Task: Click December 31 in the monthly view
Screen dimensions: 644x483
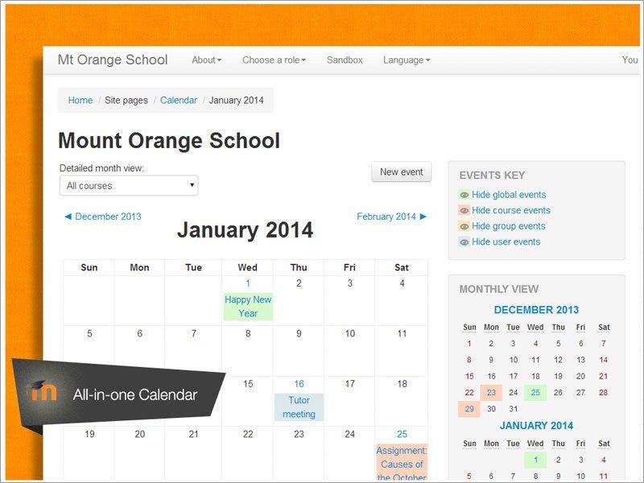Action: (x=514, y=409)
